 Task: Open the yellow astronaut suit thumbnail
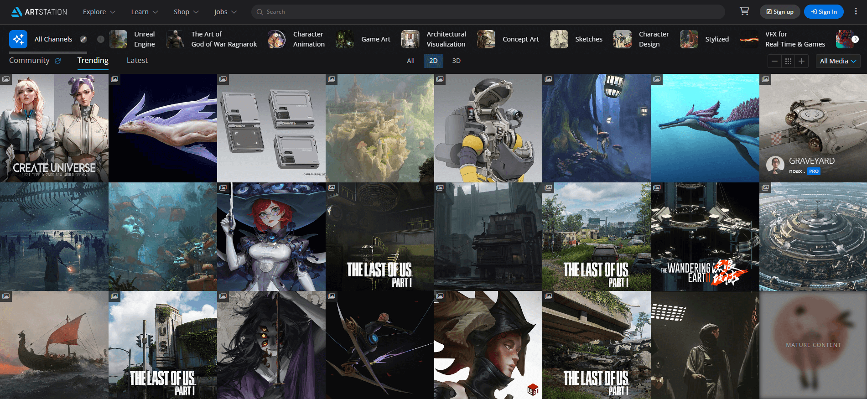point(488,128)
